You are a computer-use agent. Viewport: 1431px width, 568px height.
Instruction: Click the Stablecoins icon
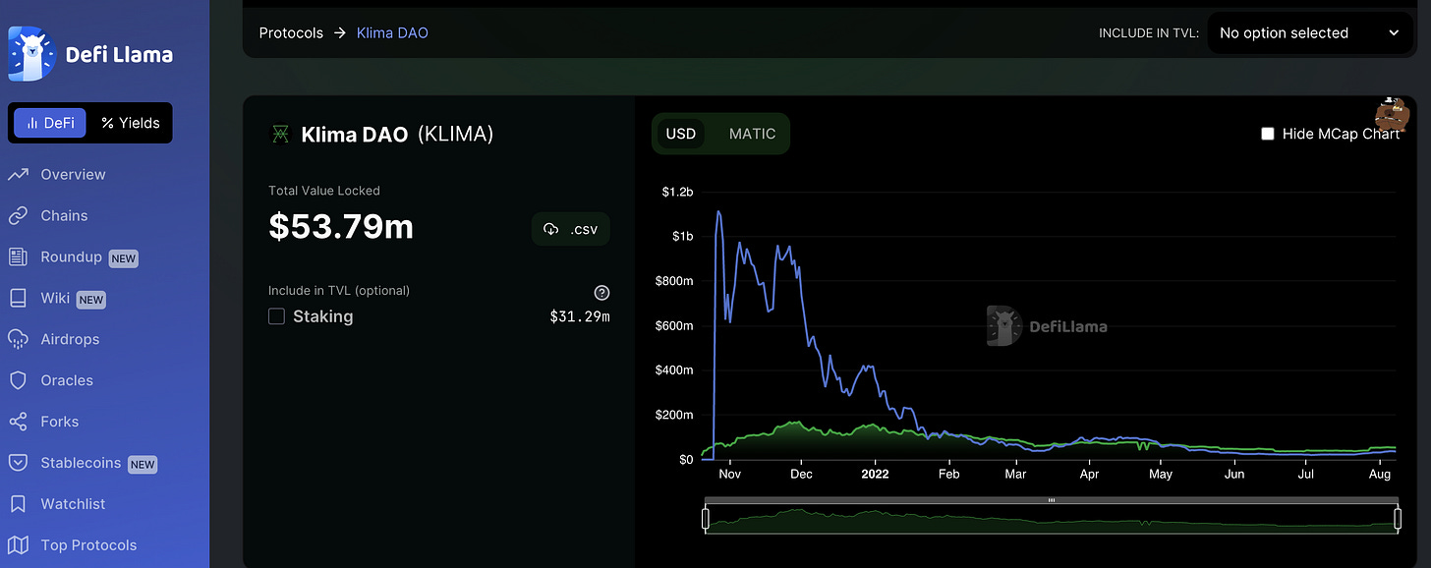[x=18, y=463]
